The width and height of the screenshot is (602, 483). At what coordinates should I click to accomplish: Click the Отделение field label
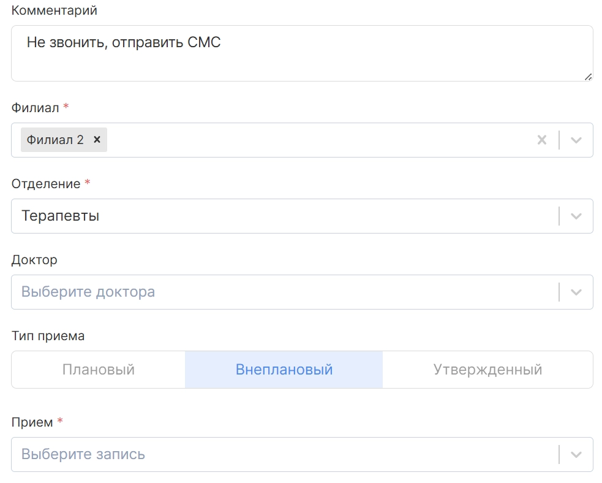coord(46,184)
